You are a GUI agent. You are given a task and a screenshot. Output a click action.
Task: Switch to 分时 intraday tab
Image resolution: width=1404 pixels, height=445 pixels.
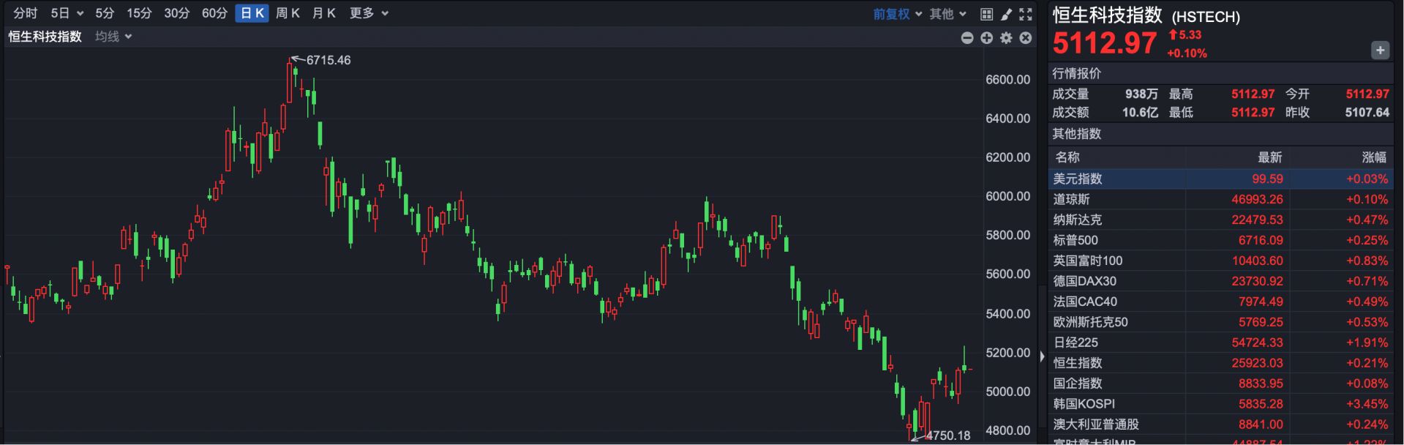pyautogui.click(x=25, y=13)
